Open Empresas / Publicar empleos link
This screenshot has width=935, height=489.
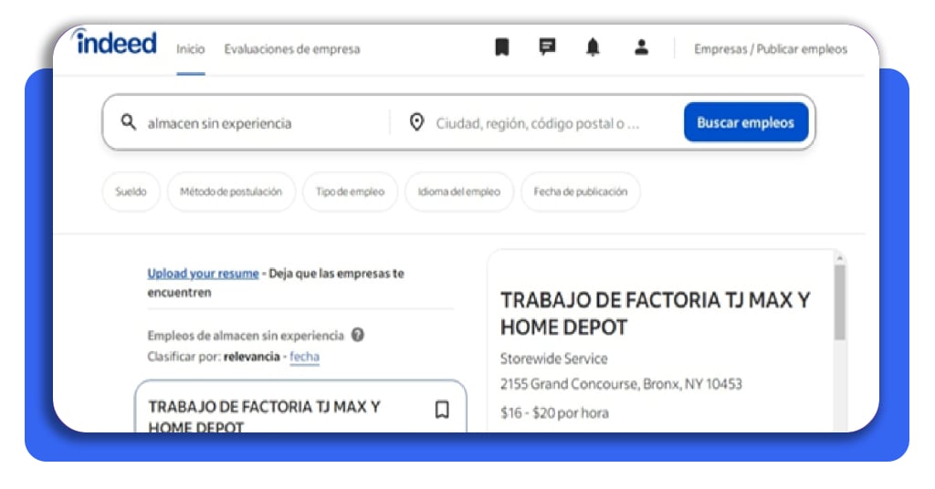(771, 49)
